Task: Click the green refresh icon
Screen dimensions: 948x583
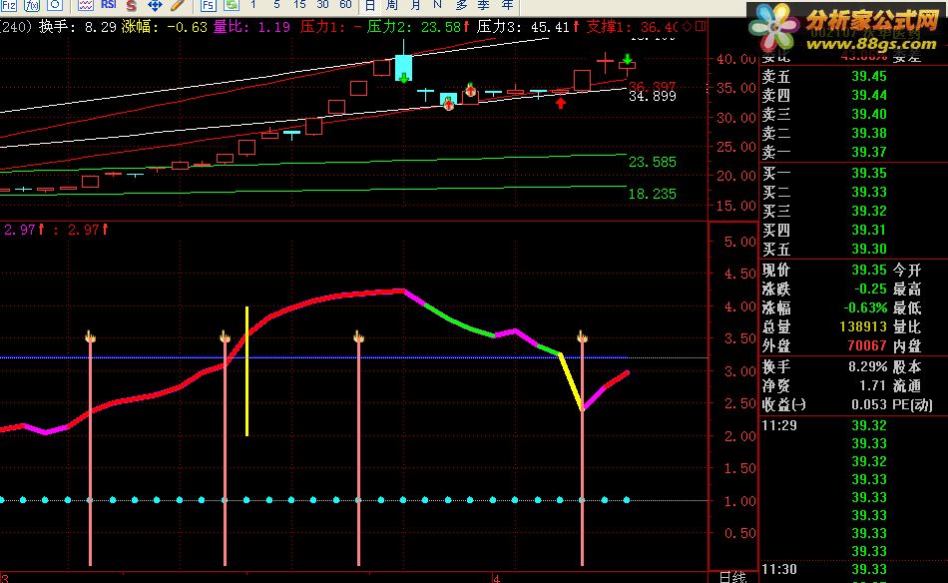Action: tap(231, 5)
